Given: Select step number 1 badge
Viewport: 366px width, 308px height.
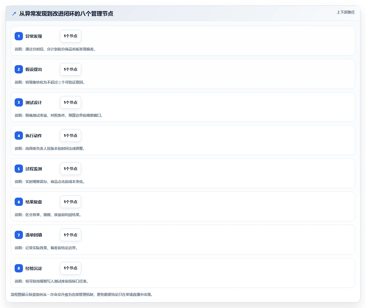Looking at the screenshot, I should [x=19, y=36].
